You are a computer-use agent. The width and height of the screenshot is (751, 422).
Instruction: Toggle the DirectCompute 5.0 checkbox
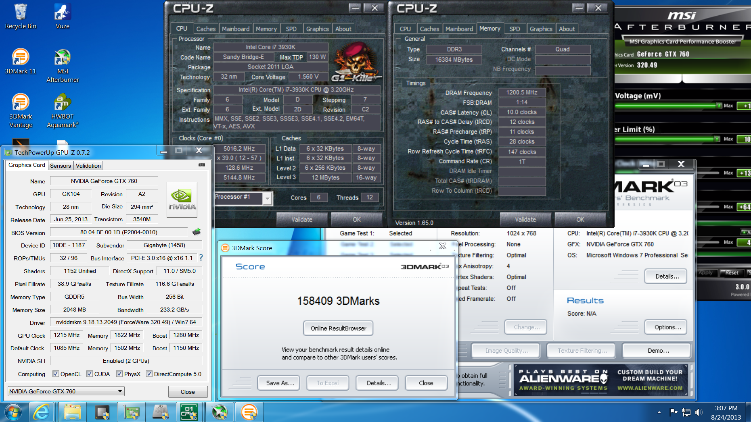(x=149, y=374)
